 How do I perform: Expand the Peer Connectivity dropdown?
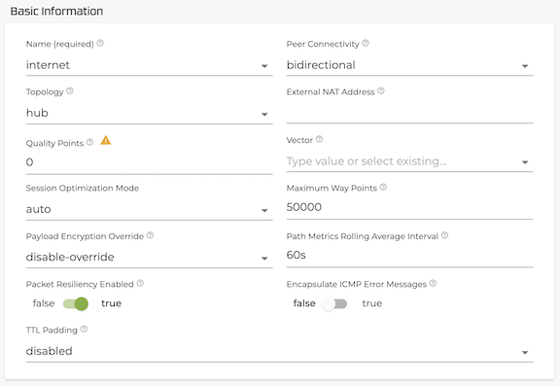click(409, 65)
